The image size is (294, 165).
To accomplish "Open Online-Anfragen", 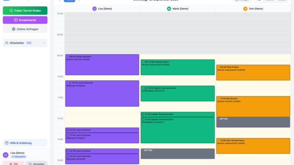I will 25,29.
